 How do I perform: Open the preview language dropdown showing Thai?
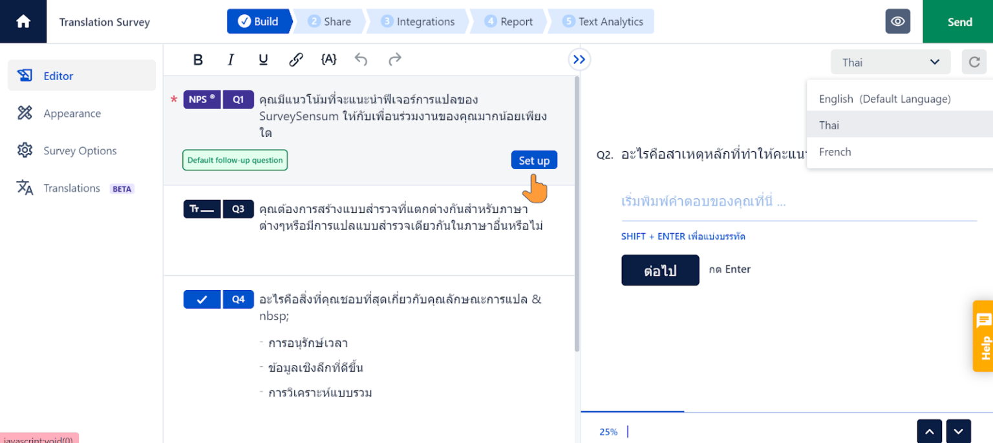[x=890, y=62]
